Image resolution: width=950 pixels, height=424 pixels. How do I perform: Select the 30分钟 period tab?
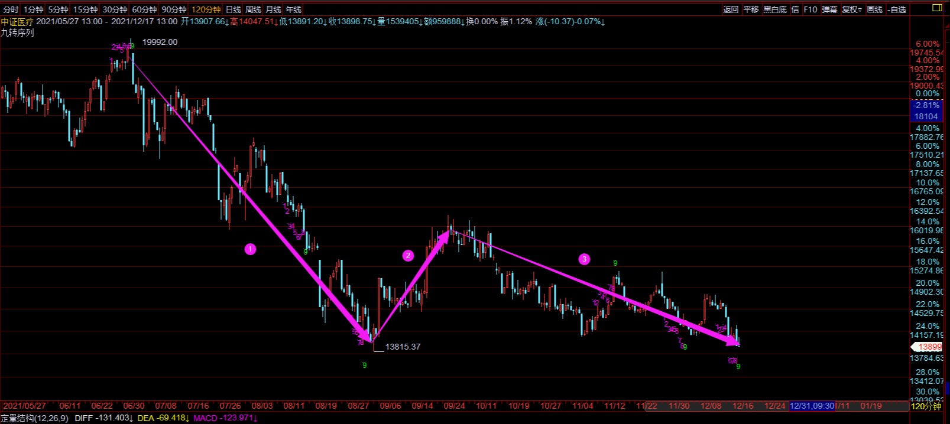(x=115, y=9)
